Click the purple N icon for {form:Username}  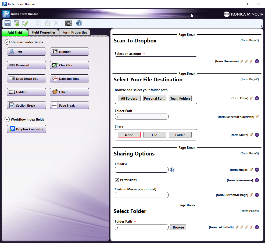[x=257, y=61]
